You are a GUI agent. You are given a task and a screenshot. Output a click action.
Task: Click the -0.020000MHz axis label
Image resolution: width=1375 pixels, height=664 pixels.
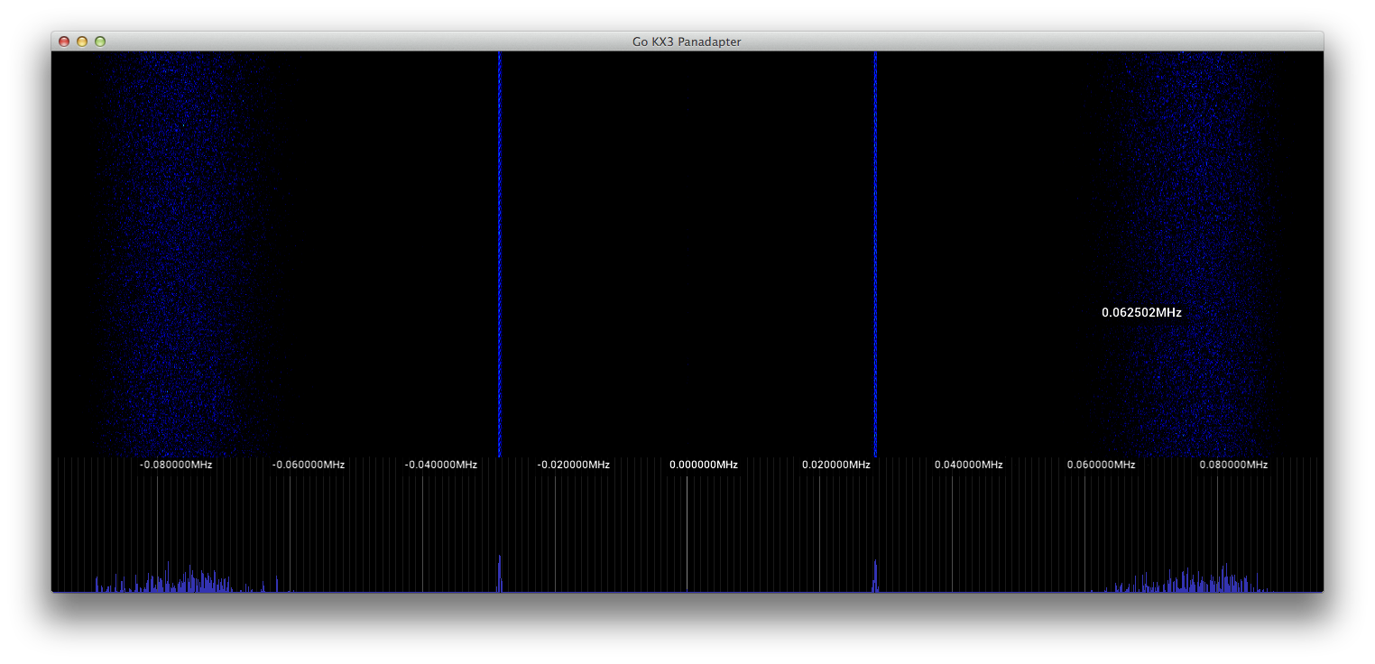click(574, 465)
